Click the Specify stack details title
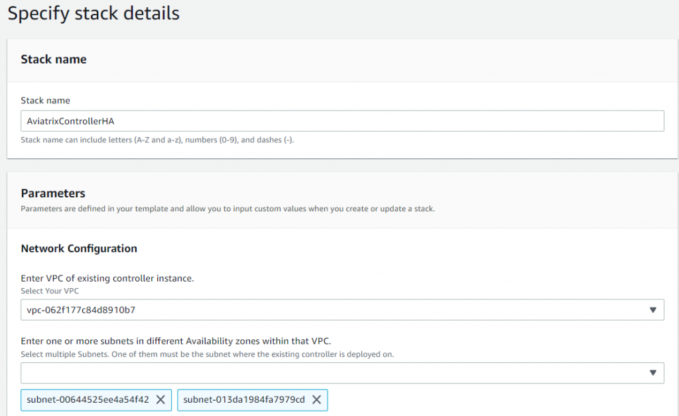Image resolution: width=679 pixels, height=416 pixels. (x=93, y=13)
